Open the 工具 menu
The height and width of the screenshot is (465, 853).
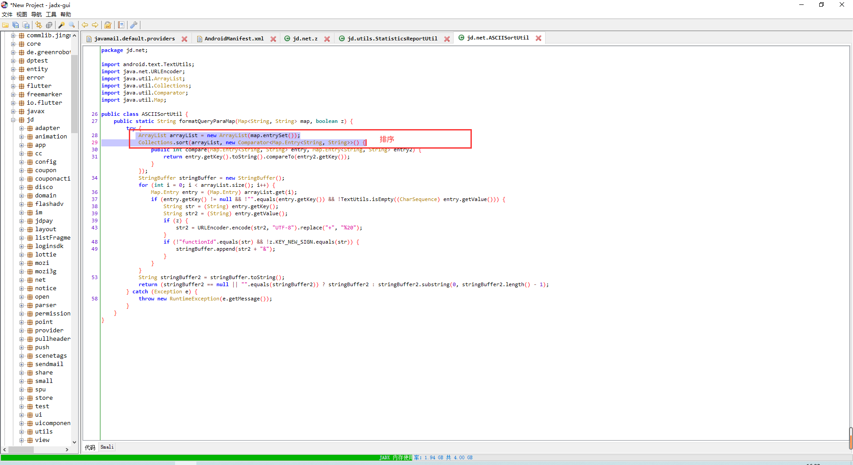click(x=51, y=15)
